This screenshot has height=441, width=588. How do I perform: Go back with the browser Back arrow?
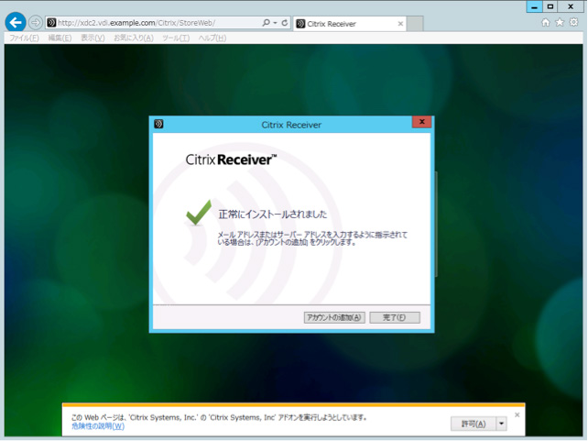(x=16, y=23)
